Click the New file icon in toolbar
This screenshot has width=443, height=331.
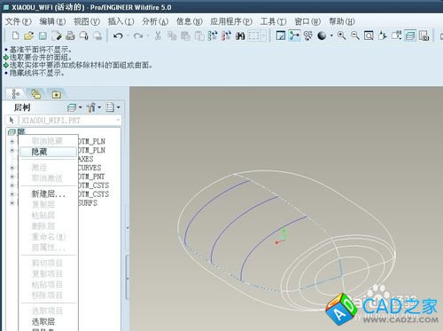click(15, 35)
